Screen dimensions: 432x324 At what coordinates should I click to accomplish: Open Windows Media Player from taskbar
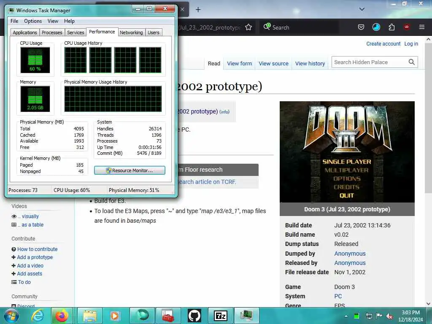pyautogui.click(x=115, y=316)
